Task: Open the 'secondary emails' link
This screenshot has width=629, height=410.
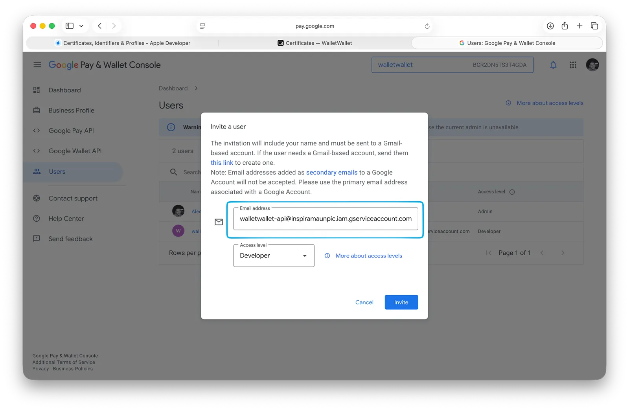Action: coord(332,173)
